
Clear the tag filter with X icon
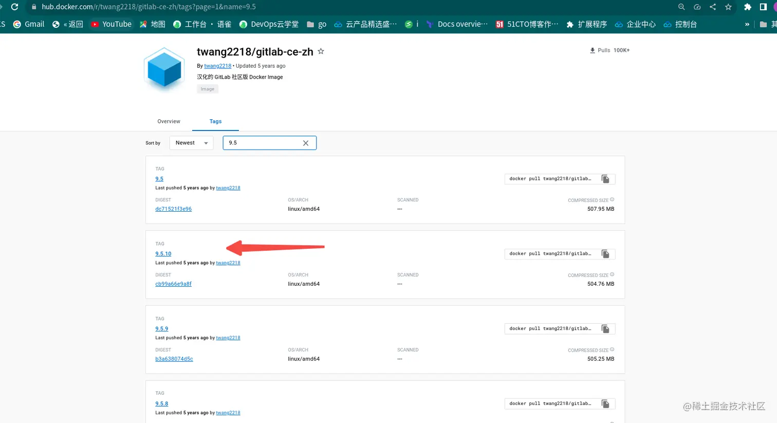click(x=306, y=143)
